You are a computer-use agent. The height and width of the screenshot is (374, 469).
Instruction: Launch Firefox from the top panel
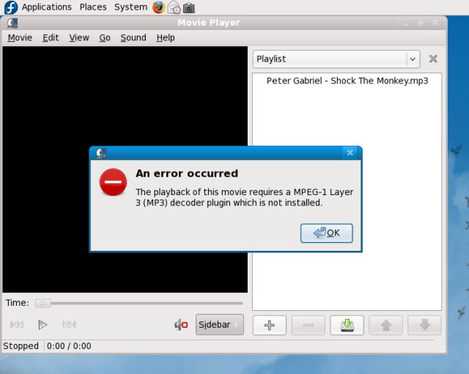coord(158,7)
